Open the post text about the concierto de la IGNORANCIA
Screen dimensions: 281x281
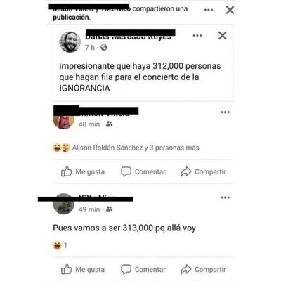coord(140,77)
